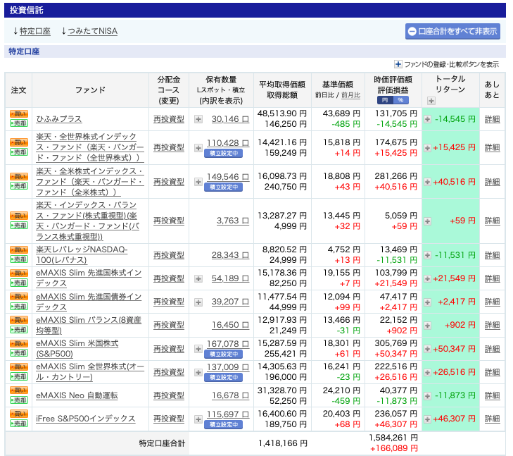This screenshot has height=456, width=513.
Task: Click total 評価損益 +166,089 円
Action: click(394, 448)
